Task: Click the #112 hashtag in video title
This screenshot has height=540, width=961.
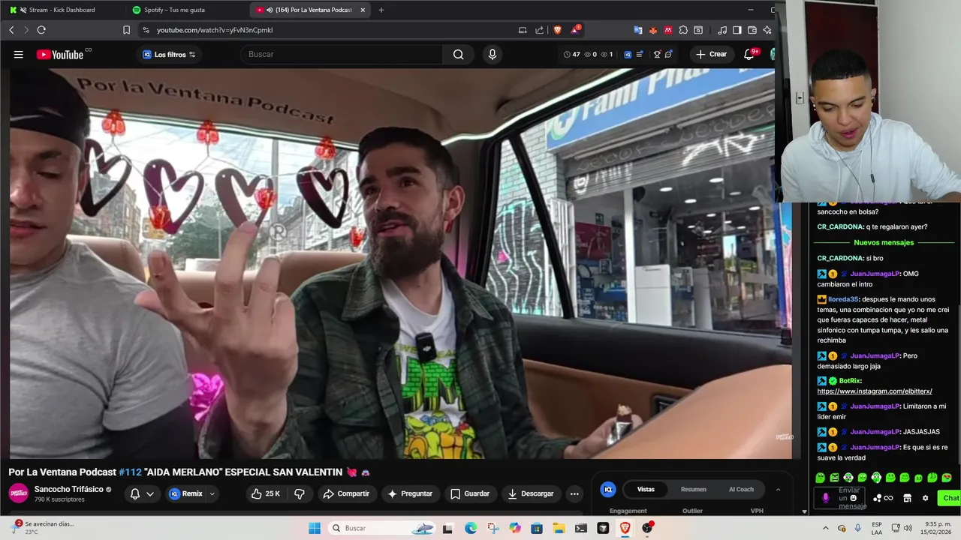Action: point(130,472)
